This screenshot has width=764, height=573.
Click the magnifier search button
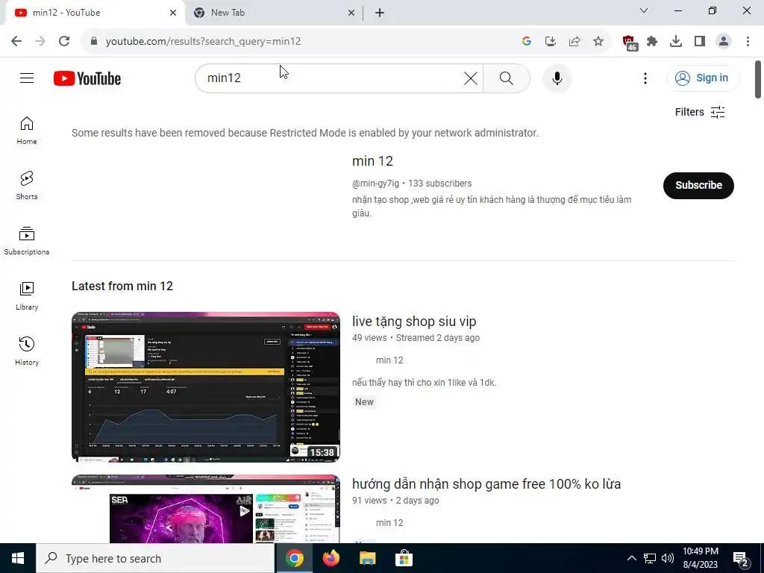click(507, 78)
